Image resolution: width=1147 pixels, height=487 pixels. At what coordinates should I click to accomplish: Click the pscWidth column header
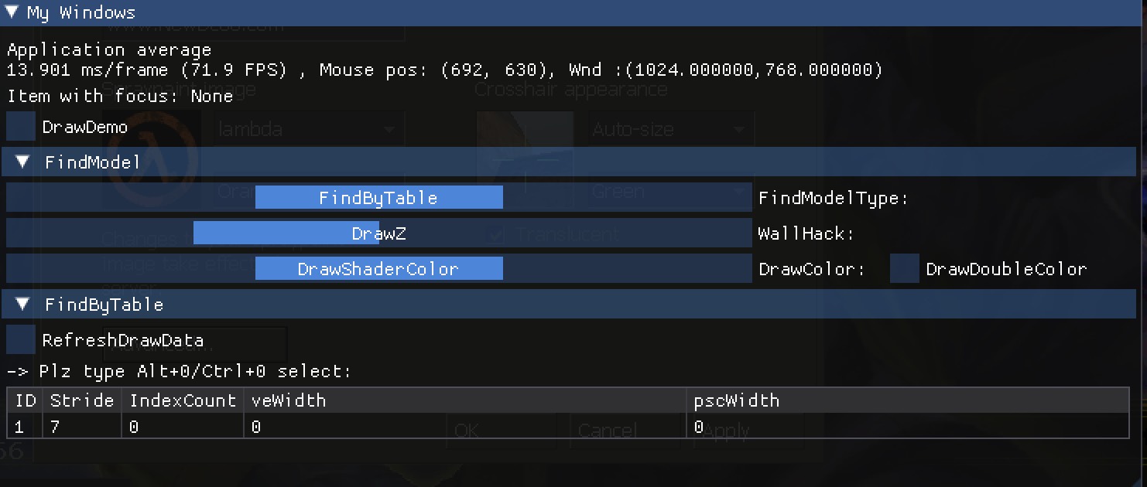click(x=908, y=400)
